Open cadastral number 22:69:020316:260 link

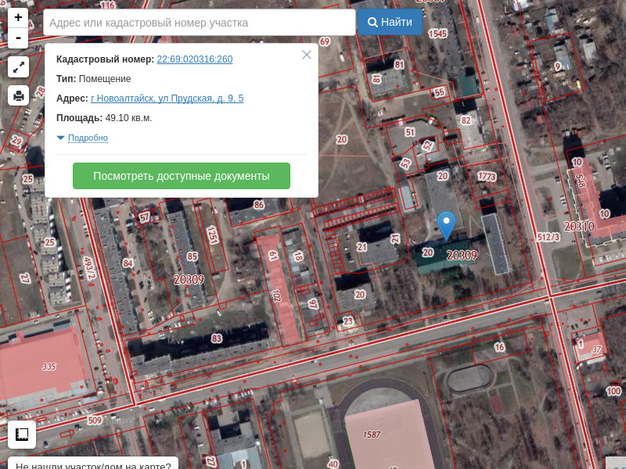pyautogui.click(x=195, y=59)
